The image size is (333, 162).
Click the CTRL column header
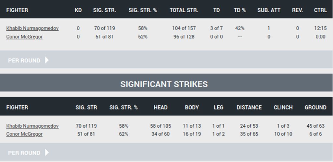320,10
